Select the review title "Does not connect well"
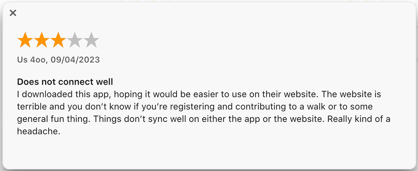The width and height of the screenshot is (418, 171). click(65, 82)
